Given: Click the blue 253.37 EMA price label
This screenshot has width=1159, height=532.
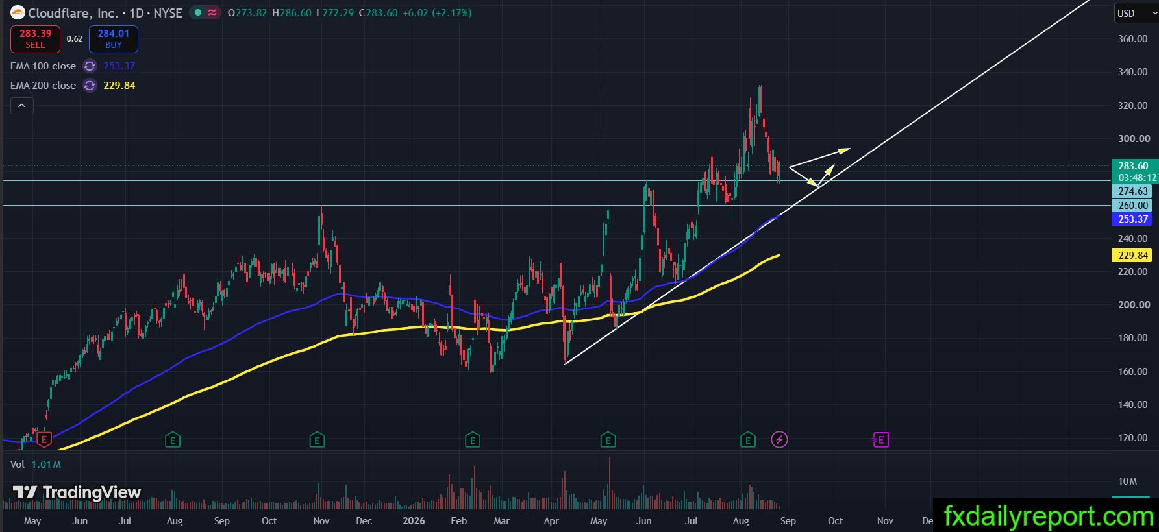Looking at the screenshot, I should (1133, 219).
